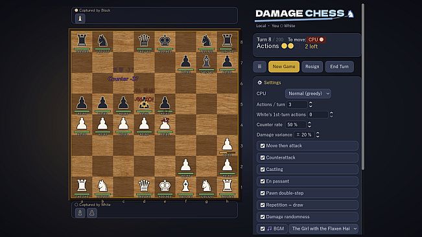Select the white queen on d1
Viewport: 422px width, 237px height.
(x=144, y=186)
